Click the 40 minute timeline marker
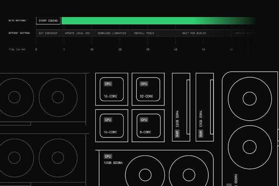The height and width of the screenshot is (186, 279). (x=176, y=50)
